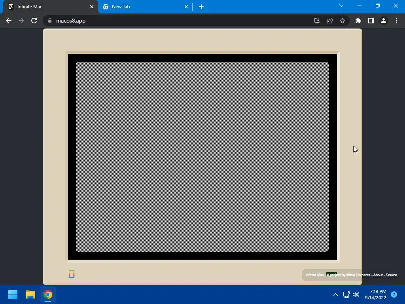
Task: Open notification center badge
Action: point(394,294)
